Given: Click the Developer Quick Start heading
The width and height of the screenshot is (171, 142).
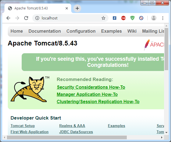Looking at the screenshot, I should [36, 118].
